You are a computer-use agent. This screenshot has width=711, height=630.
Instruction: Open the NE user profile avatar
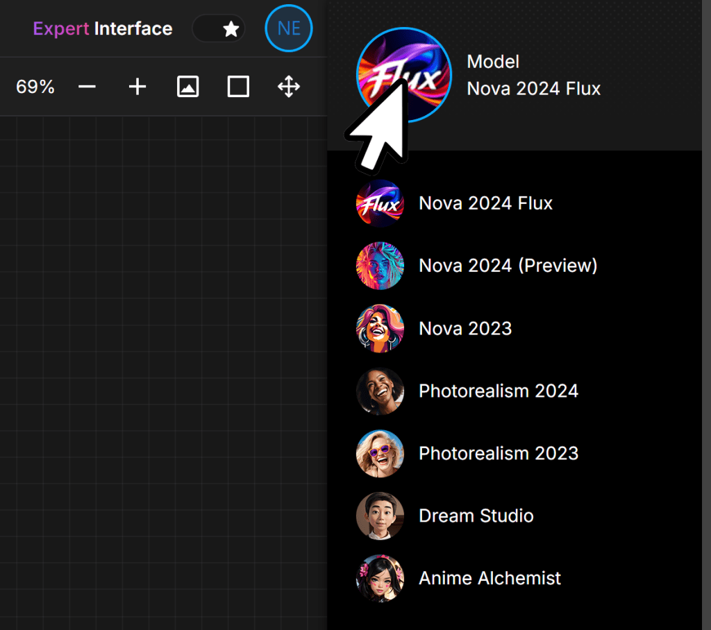click(x=289, y=28)
